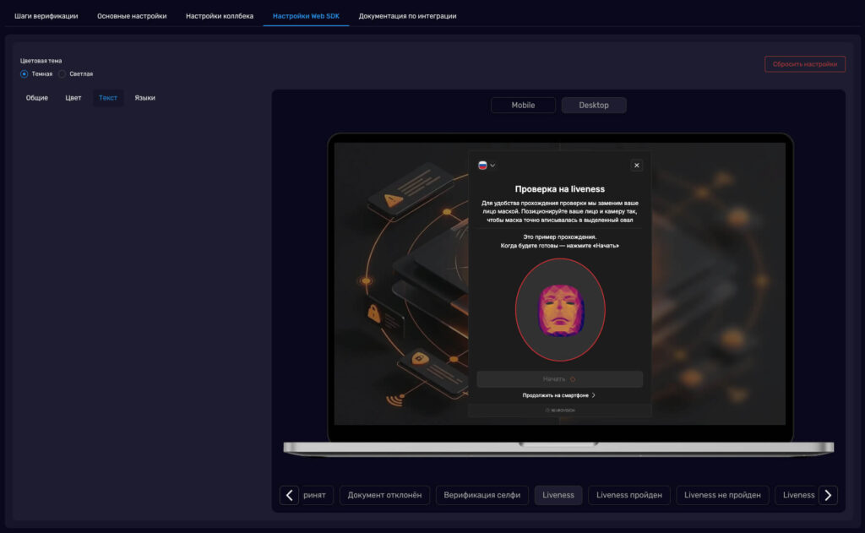Click the Проверка на liveness heading
Viewport: 865px width, 533px height.
coord(559,188)
